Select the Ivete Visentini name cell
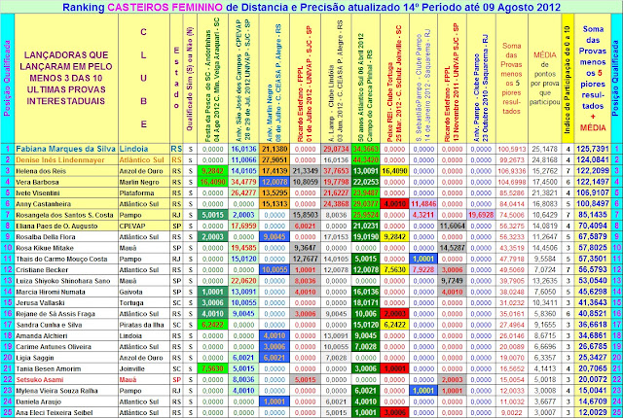This screenshot has width=623, height=419. [x=66, y=192]
